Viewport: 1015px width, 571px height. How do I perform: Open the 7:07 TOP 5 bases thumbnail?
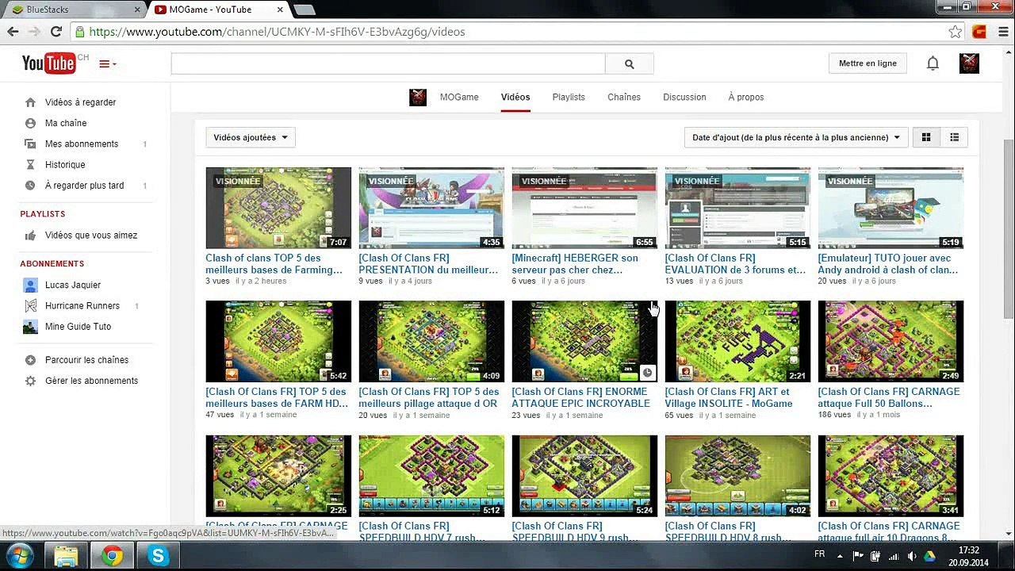(x=278, y=208)
